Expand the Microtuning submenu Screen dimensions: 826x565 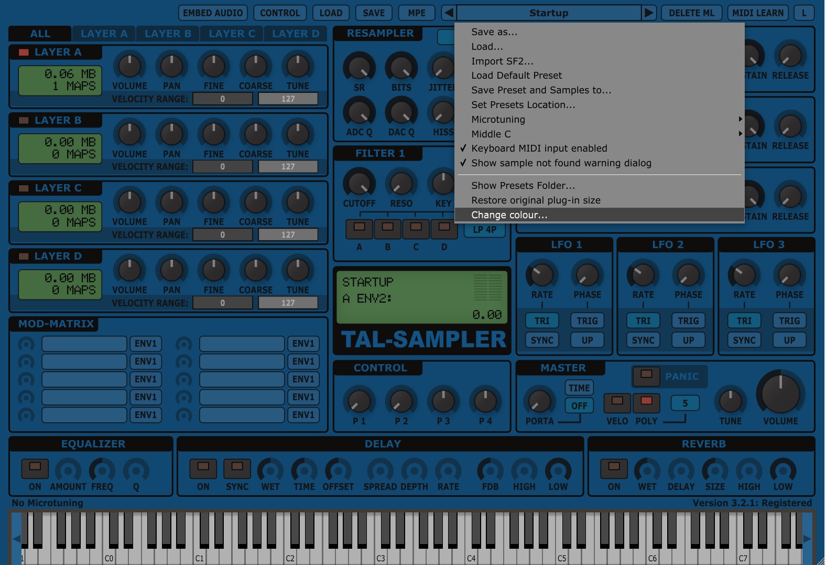tap(600, 119)
